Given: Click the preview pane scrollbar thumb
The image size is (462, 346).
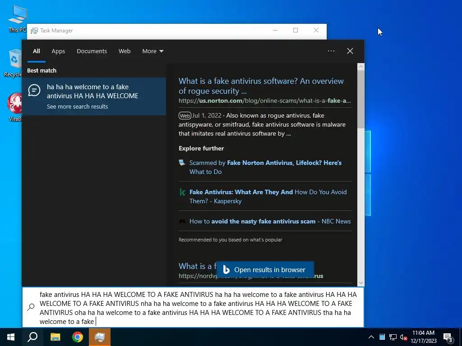Looking at the screenshot, I should pyautogui.click(x=361, y=99).
